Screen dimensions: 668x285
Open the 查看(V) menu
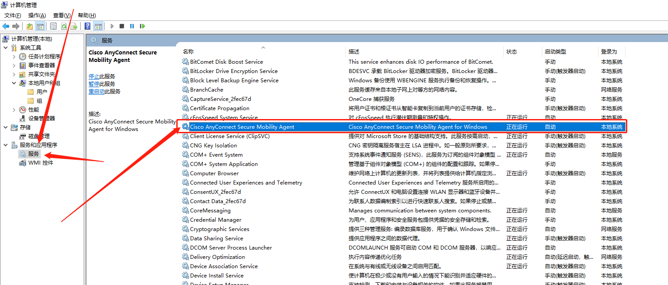pos(62,15)
